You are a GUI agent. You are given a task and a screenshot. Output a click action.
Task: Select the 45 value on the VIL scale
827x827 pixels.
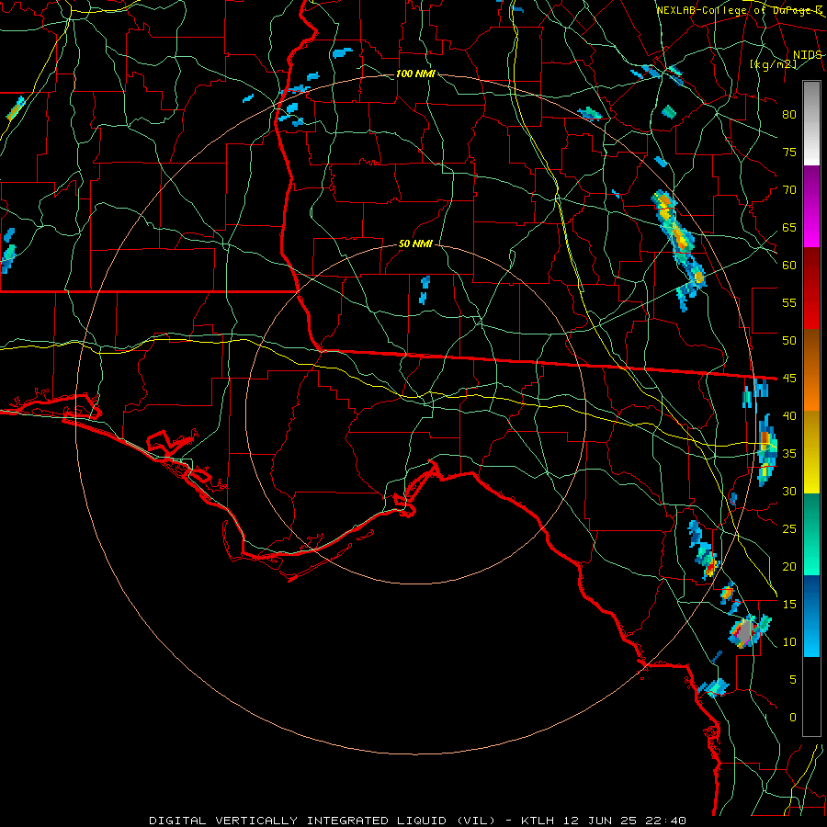tap(789, 379)
